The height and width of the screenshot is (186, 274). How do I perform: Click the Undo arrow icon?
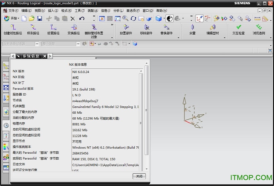(x=82, y=18)
